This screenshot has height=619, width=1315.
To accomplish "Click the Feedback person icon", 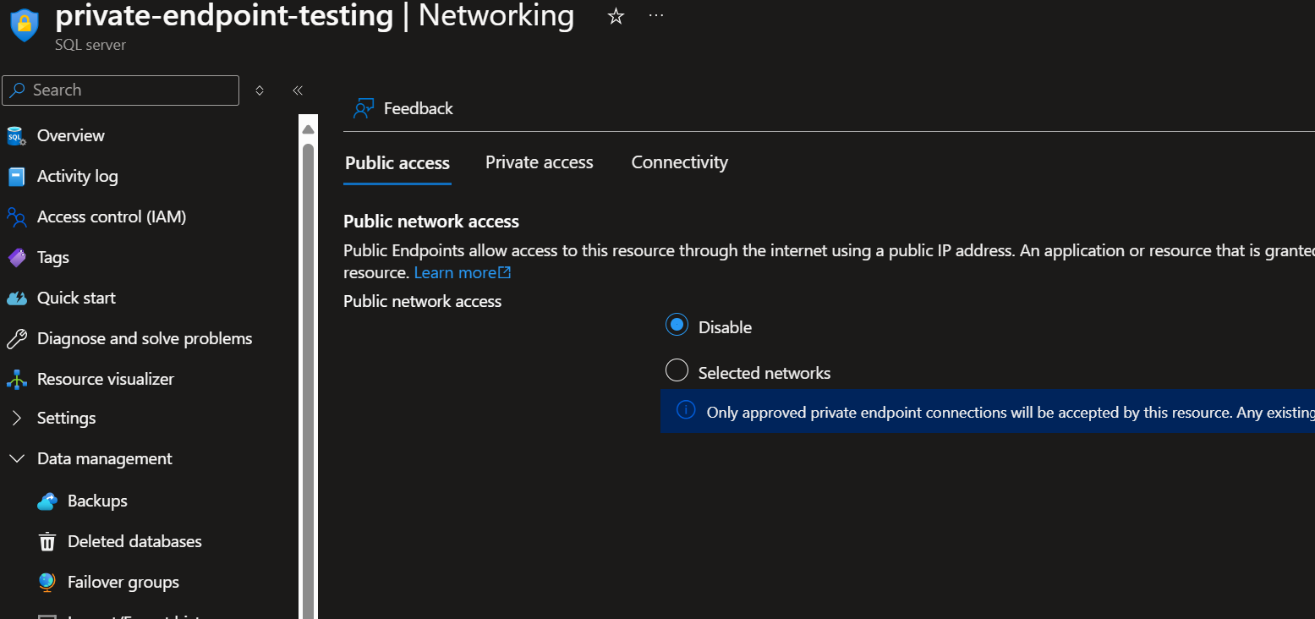I will click(x=364, y=109).
